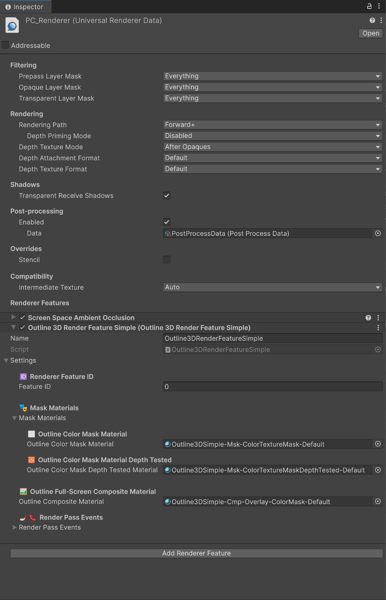Click Add Renderer Feature button
386x600 pixels.
point(196,553)
